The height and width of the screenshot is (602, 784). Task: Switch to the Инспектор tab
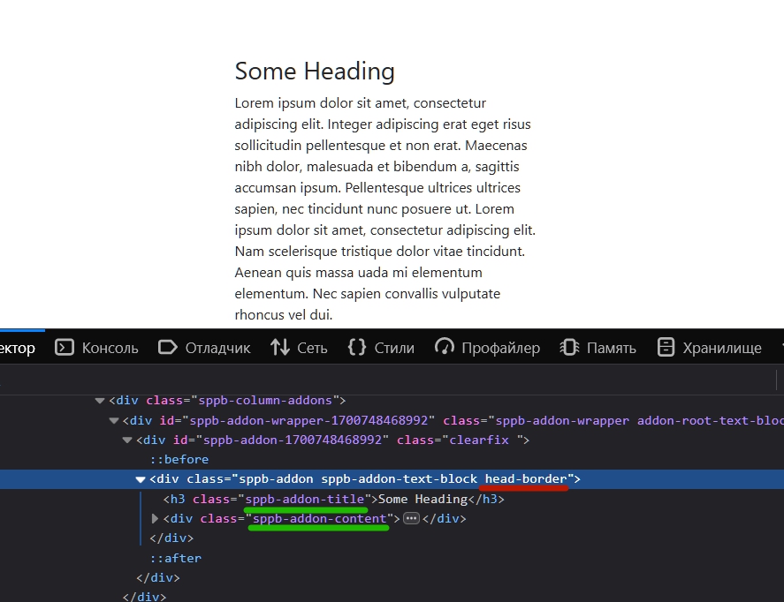[18, 348]
